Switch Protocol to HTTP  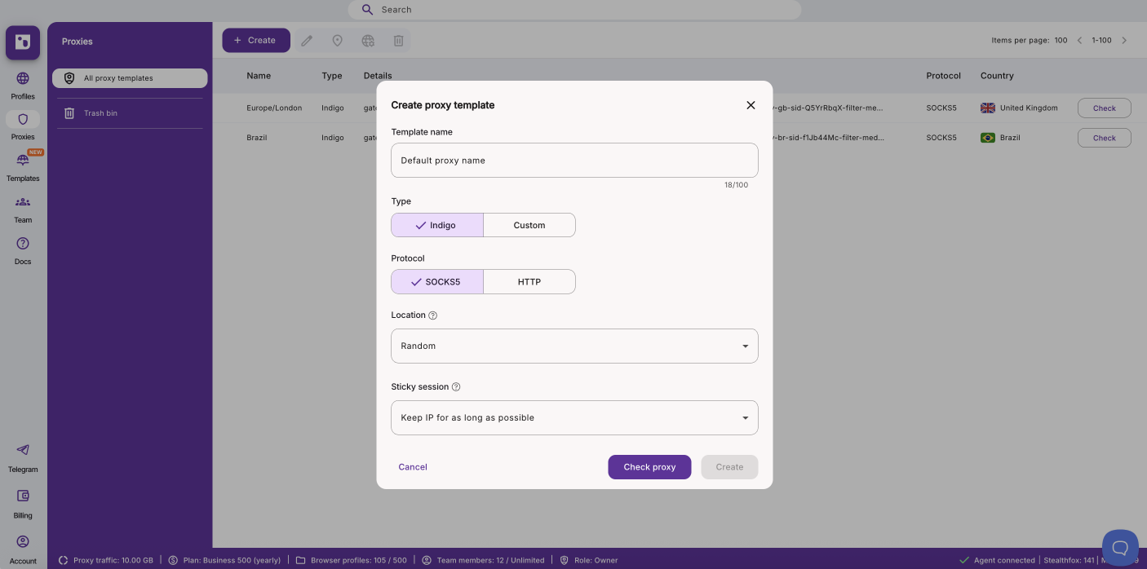pos(529,281)
